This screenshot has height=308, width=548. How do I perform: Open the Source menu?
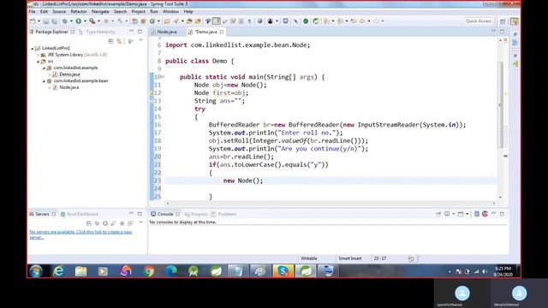(x=59, y=11)
